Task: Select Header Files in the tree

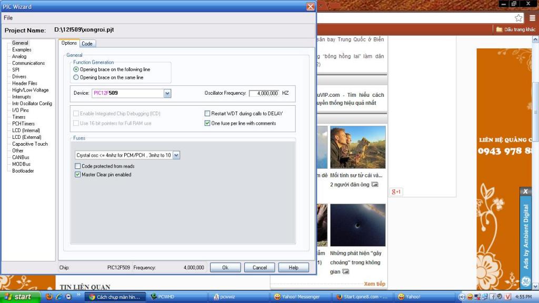Action: pos(24,83)
